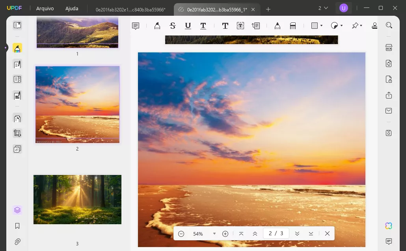Open the Reader mode icon in left sidebar
This screenshot has height=251, width=406.
(17, 25)
